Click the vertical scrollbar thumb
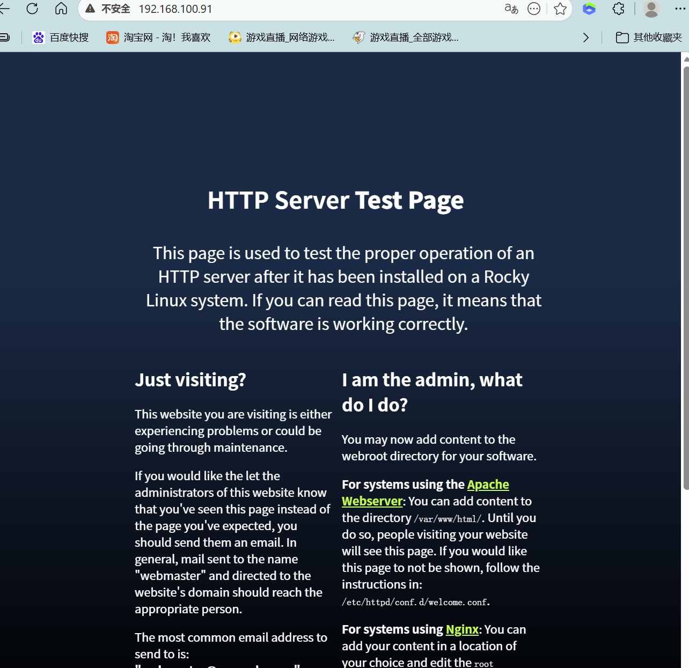Viewport: 689px width, 668px height. tap(686, 278)
